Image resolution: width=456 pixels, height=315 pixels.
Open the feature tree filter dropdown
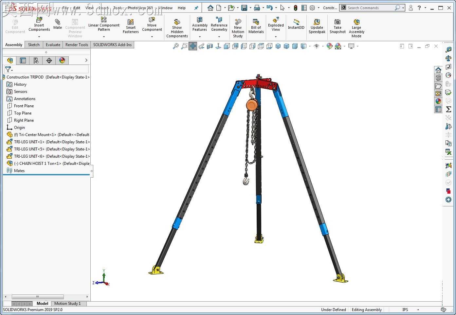(x=9, y=69)
